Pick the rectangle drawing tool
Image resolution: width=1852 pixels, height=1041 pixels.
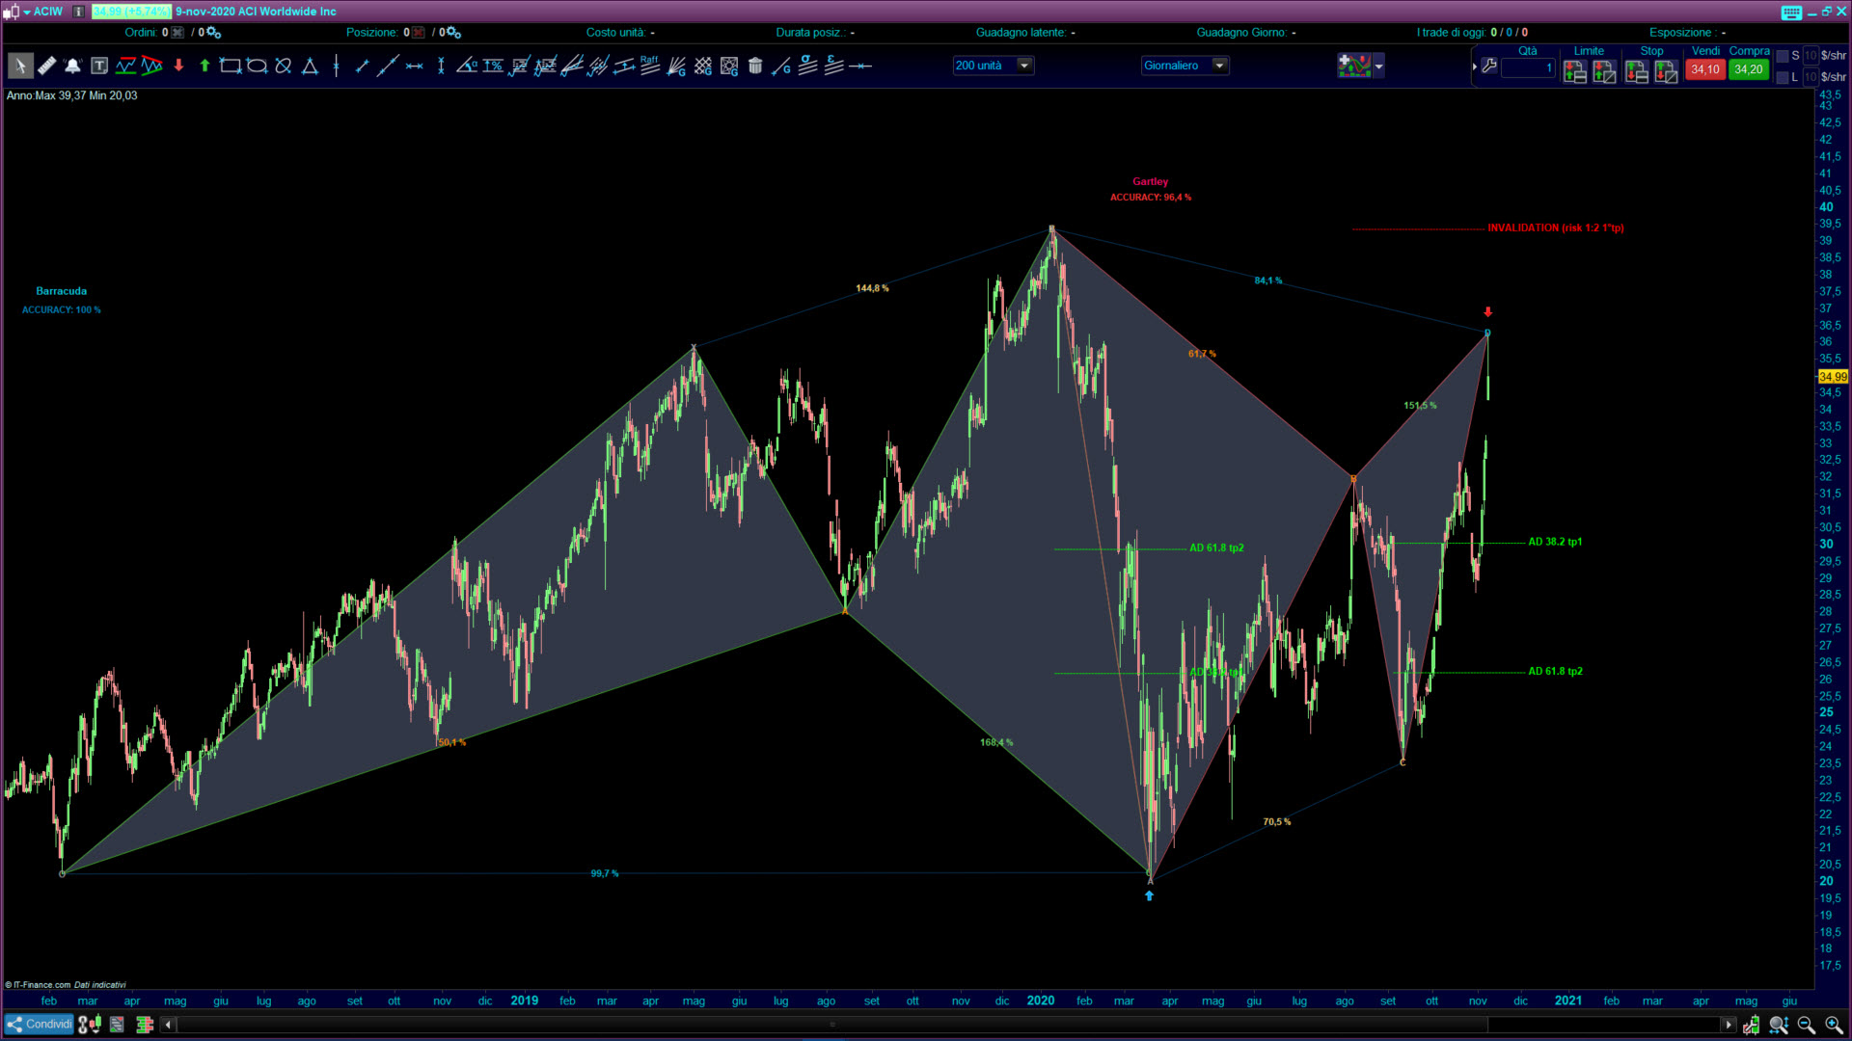tap(230, 66)
